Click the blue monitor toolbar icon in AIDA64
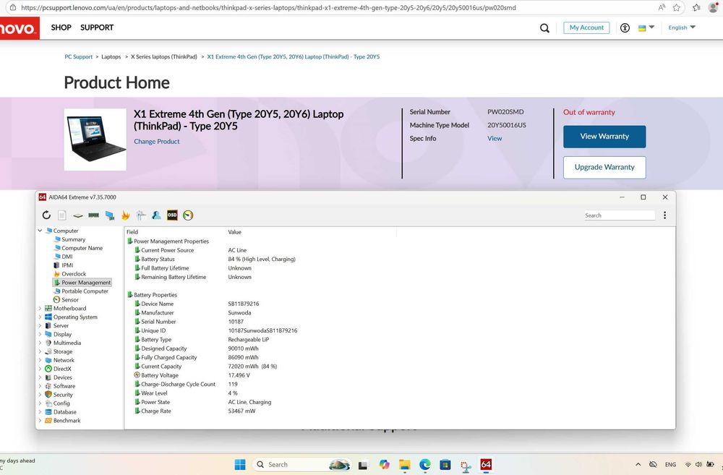Screen dimensions: 723x475 point(110,215)
